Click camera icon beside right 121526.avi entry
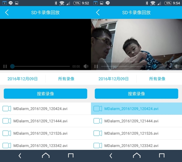 (x=98, y=133)
